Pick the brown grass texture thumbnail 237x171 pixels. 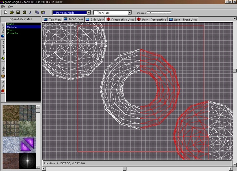(11, 113)
